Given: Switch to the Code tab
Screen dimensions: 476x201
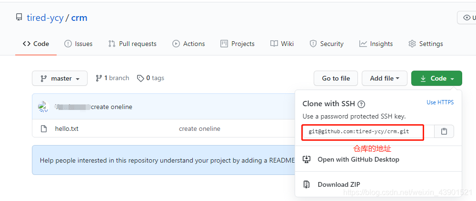Looking at the screenshot, I should click(36, 44).
